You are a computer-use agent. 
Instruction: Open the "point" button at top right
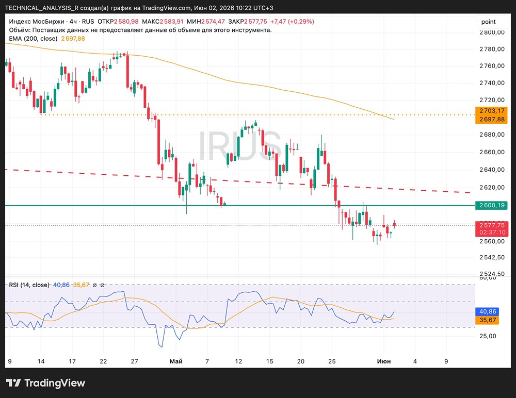488,22
